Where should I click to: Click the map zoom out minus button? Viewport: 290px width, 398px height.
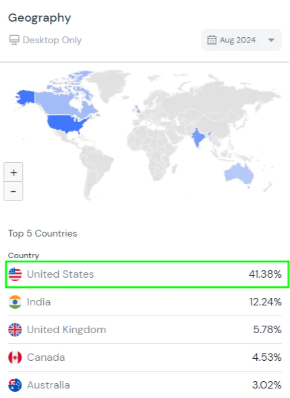[13, 191]
